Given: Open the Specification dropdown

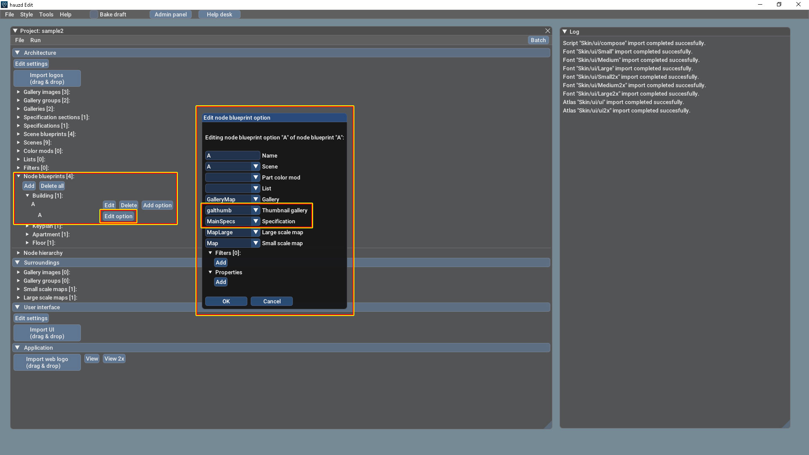Looking at the screenshot, I should pyautogui.click(x=255, y=221).
